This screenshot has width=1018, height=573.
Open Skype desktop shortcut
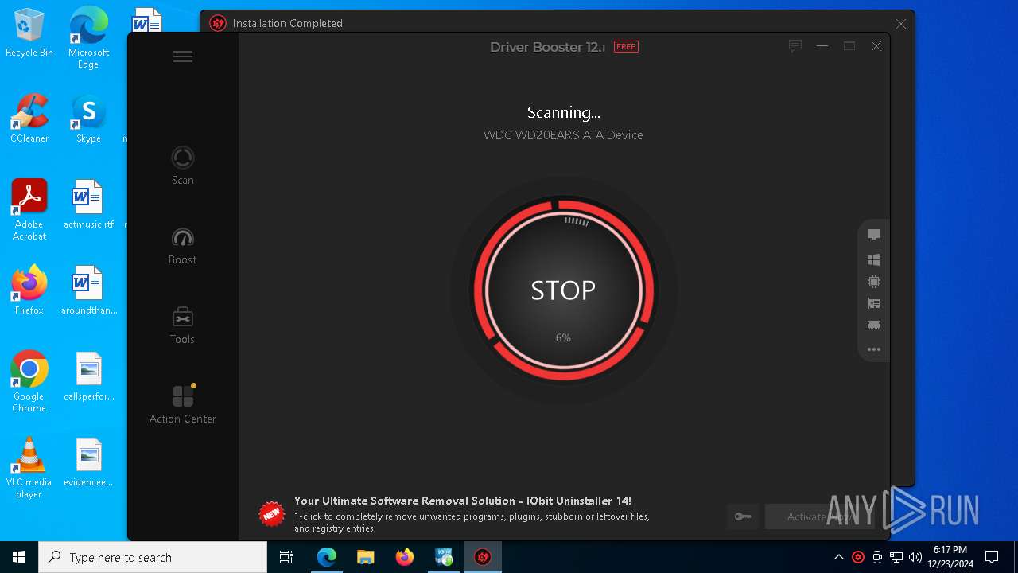point(88,118)
